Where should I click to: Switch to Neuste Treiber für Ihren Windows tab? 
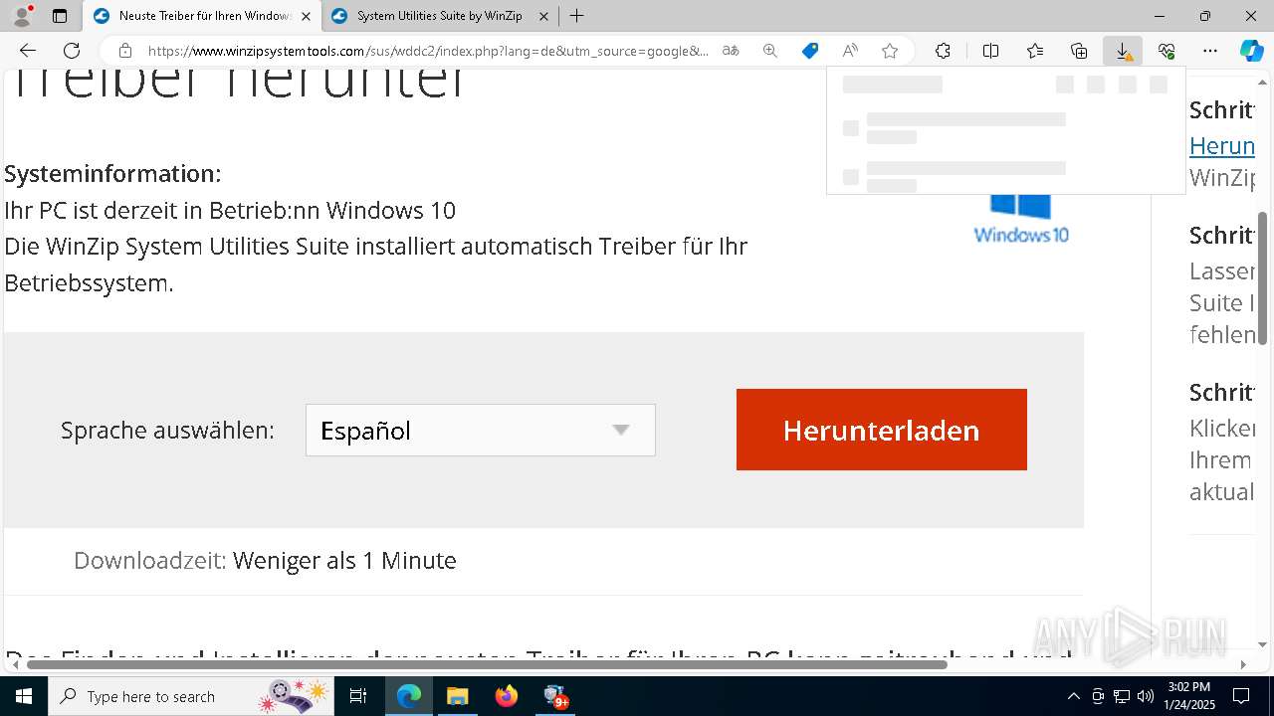pos(202,16)
